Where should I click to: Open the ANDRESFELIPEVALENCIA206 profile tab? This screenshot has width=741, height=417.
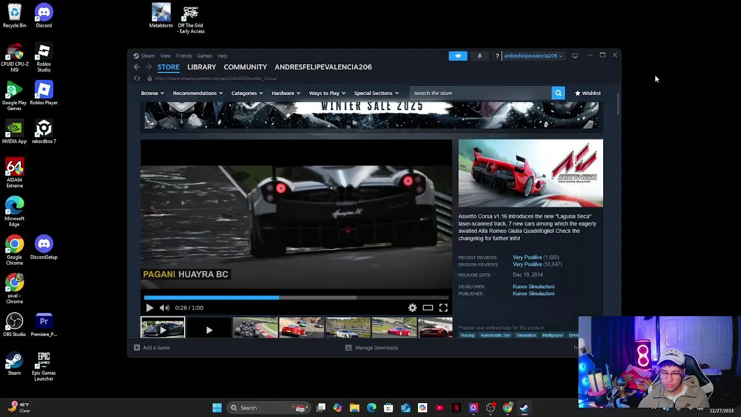(323, 67)
